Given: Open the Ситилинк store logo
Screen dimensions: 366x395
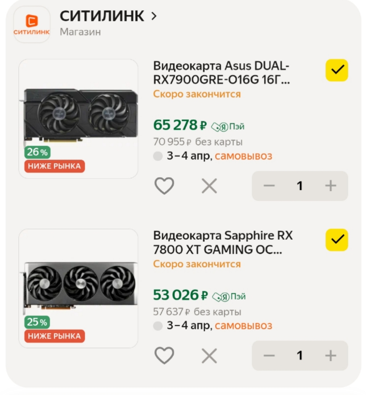Looking at the screenshot, I should pos(32,24).
